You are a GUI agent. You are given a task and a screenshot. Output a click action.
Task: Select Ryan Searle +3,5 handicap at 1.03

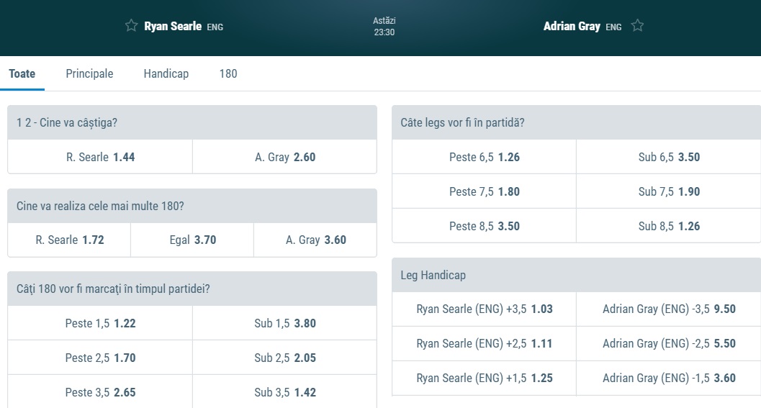click(484, 309)
